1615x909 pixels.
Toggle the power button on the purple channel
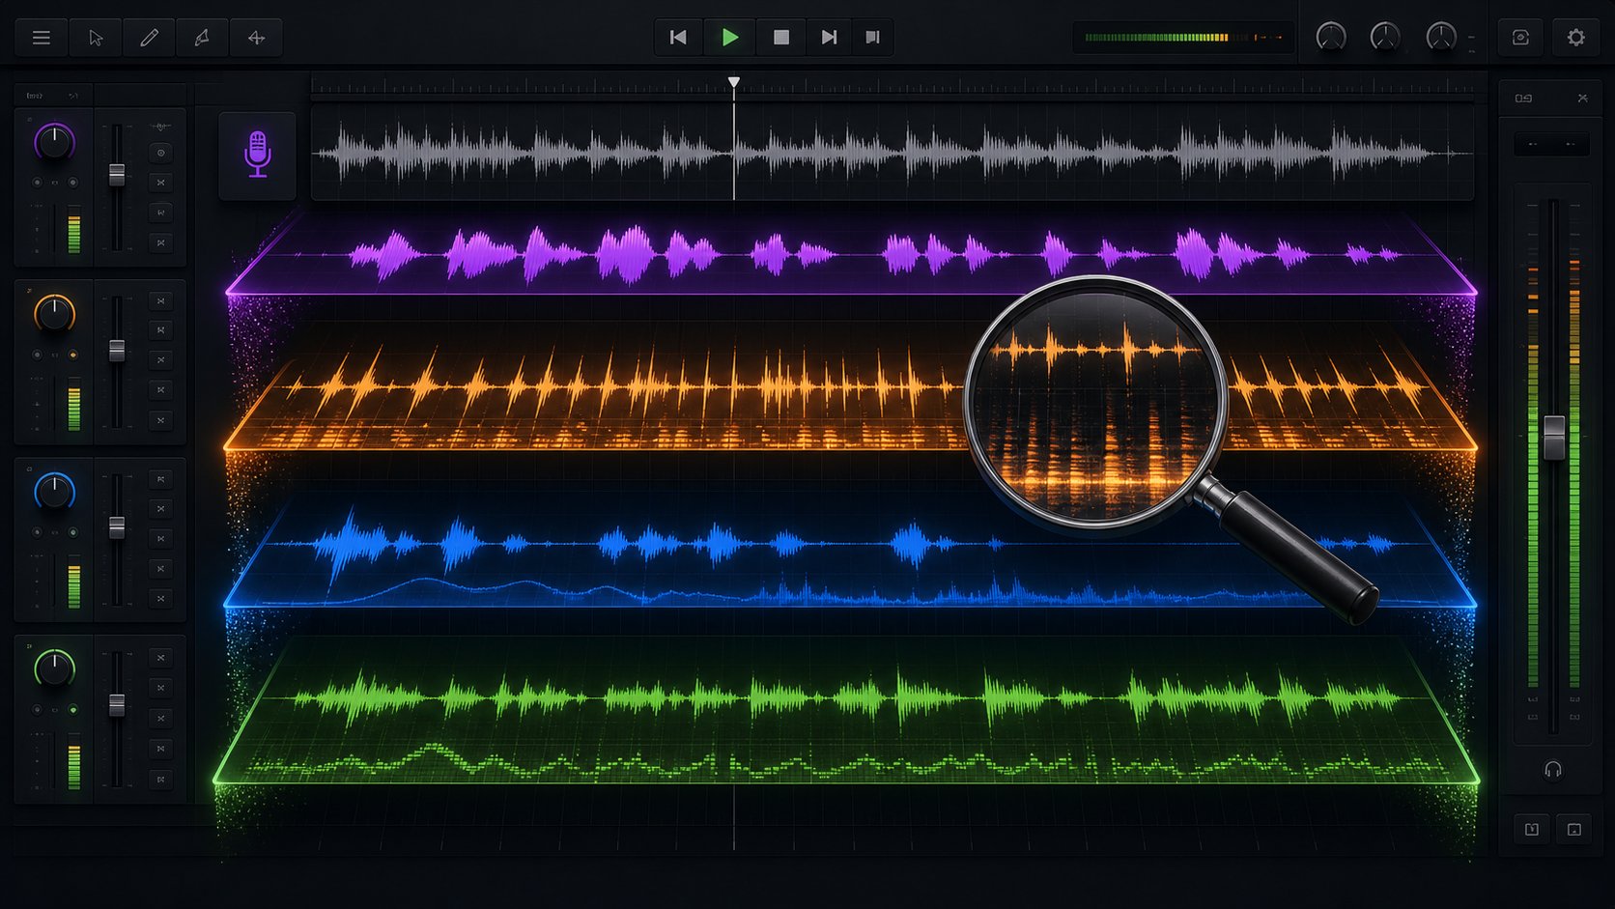[x=161, y=153]
